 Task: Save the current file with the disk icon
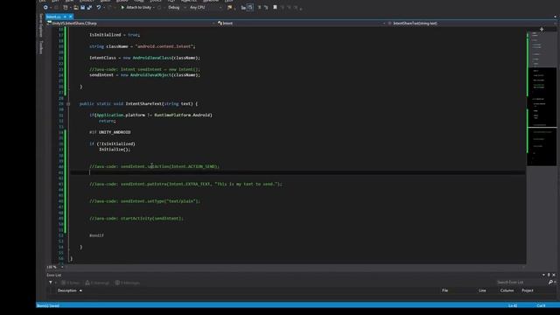coord(83,7)
